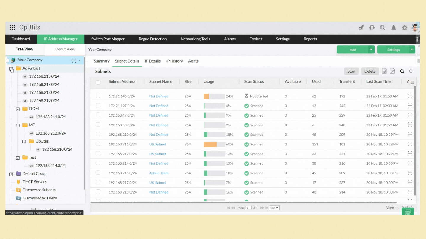426x239 pixels.
Task: Refresh the subnets table
Action: (x=411, y=71)
